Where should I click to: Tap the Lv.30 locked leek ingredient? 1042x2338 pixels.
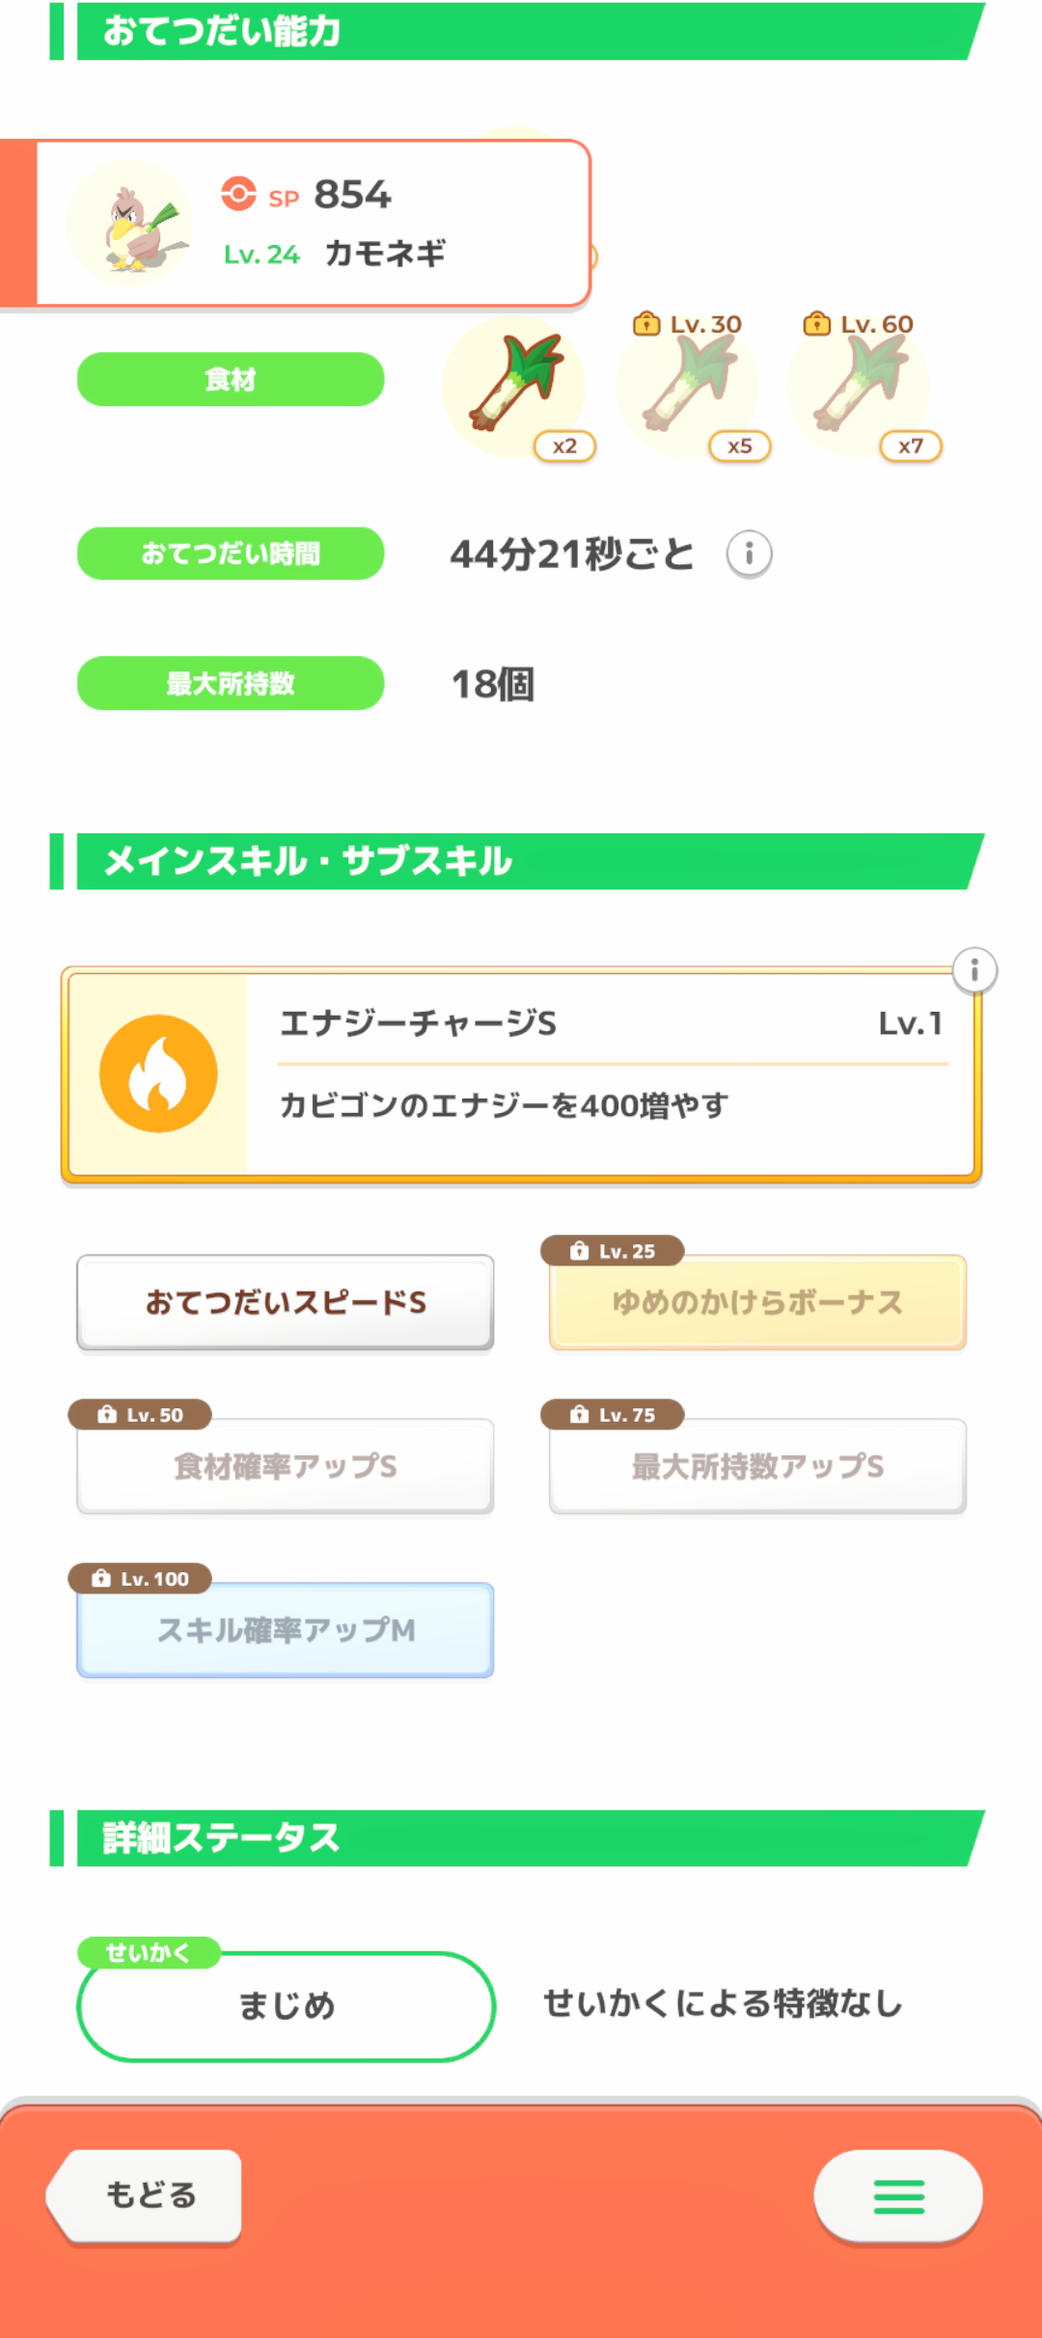pyautogui.click(x=687, y=386)
